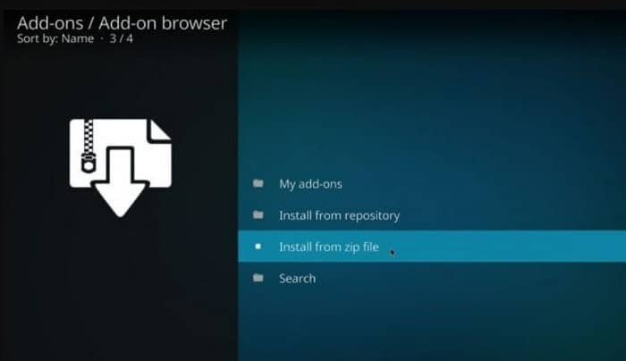Open the Search entry
The height and width of the screenshot is (361, 626).
click(x=297, y=278)
